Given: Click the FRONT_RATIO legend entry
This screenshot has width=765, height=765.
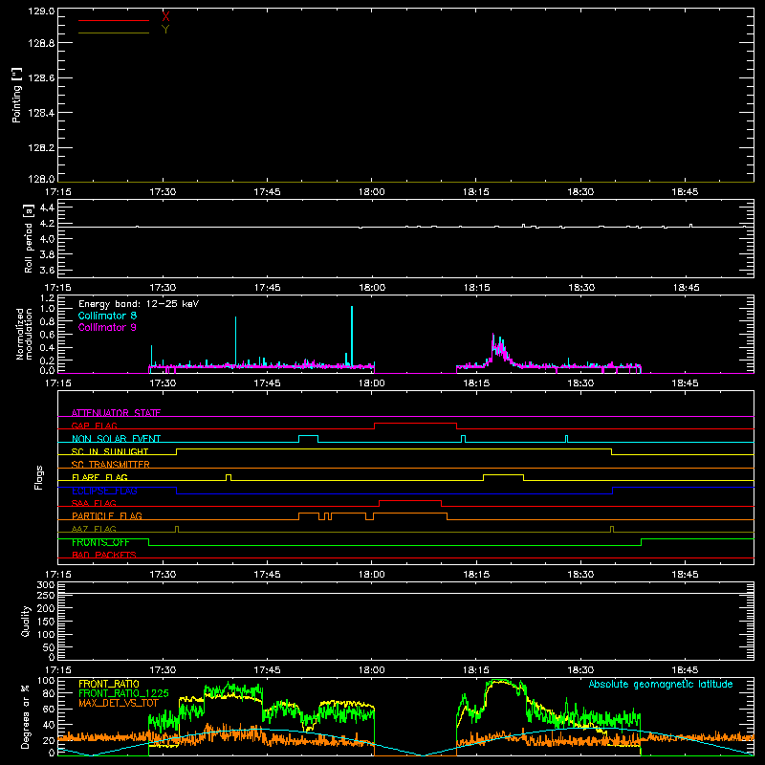Looking at the screenshot, I should point(109,684).
